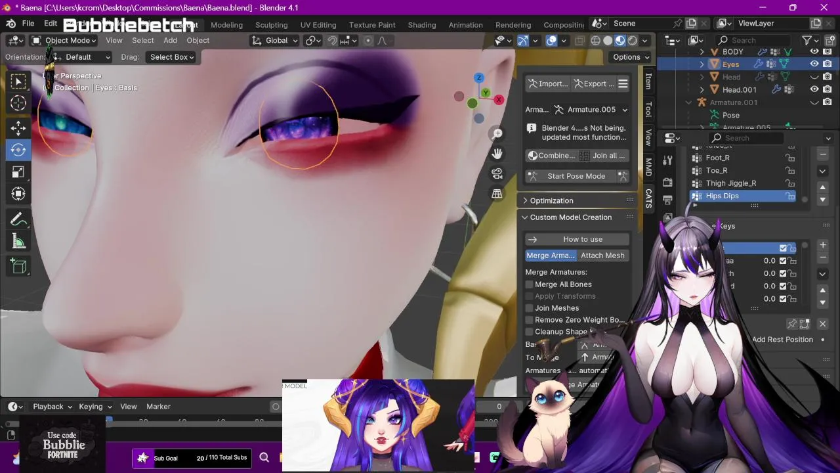
Task: Toggle the camera view icon
Action: coord(497,174)
